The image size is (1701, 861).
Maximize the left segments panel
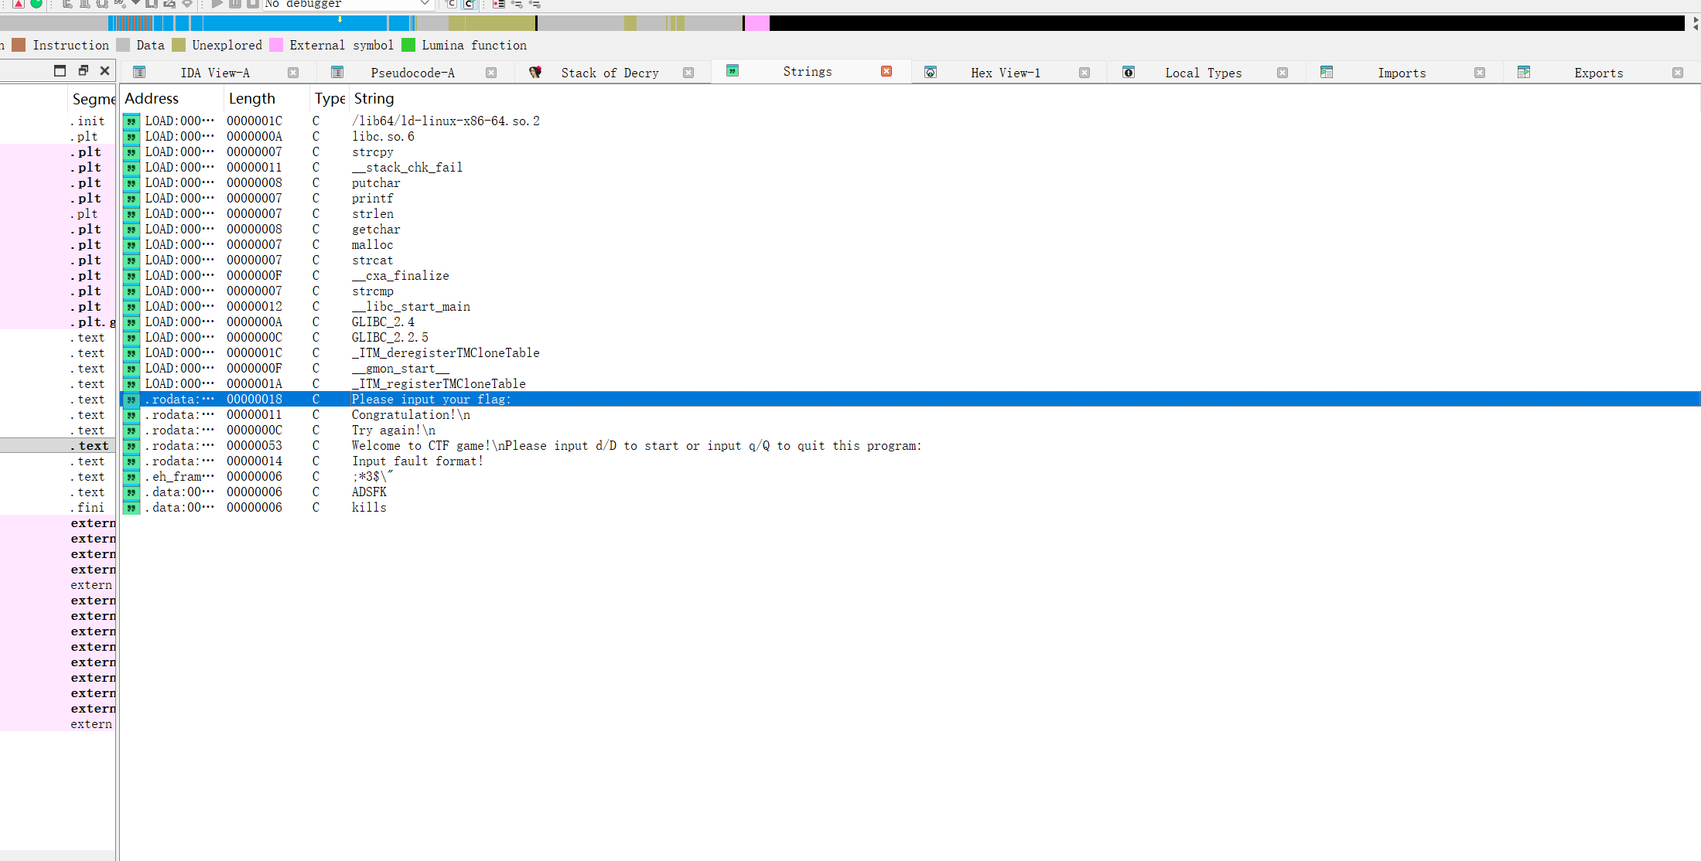point(60,70)
